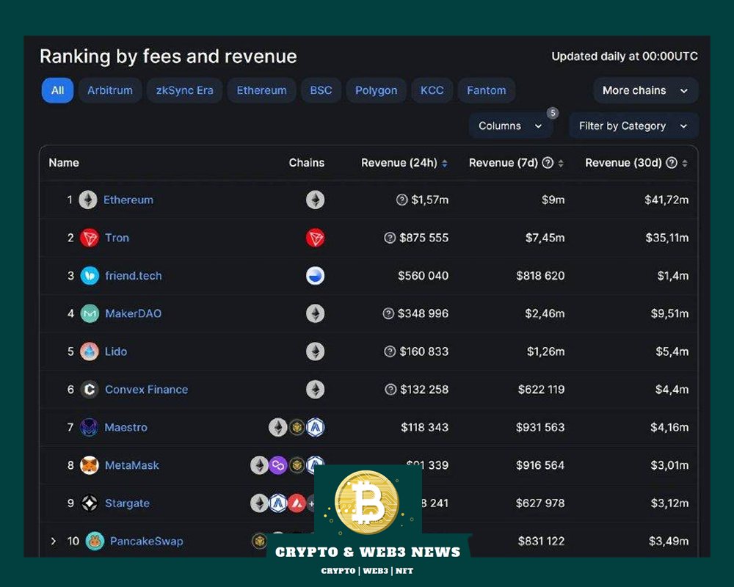Click the $931 563 value in Maestro row
The image size is (734, 587).
[540, 427]
